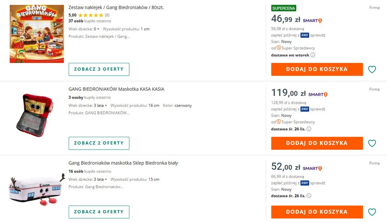
Task: Open 'GANG BIEDRONIAKÓW Maskotka KASA KASIA' title link
Action: click(x=116, y=89)
